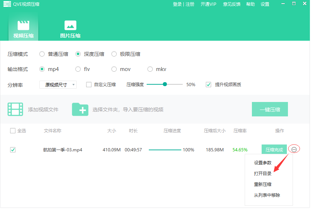Open the image compression picture icon
Image resolution: width=311 pixels, height=209 pixels.
[x=70, y=25]
